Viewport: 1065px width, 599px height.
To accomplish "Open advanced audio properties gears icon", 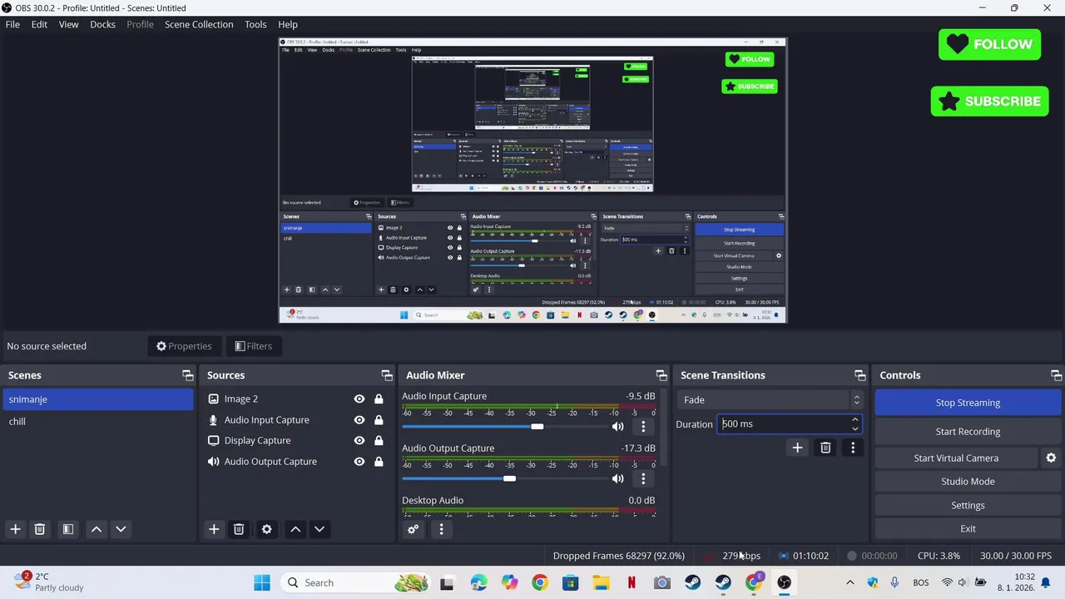I will point(413,529).
